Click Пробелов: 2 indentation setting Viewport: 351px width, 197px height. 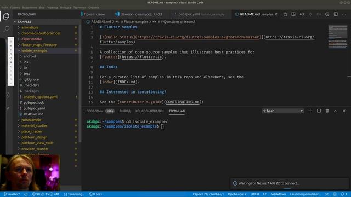[237, 194]
